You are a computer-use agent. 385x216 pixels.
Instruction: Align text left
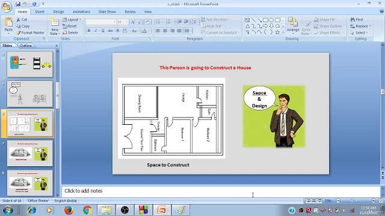[x=158, y=31]
